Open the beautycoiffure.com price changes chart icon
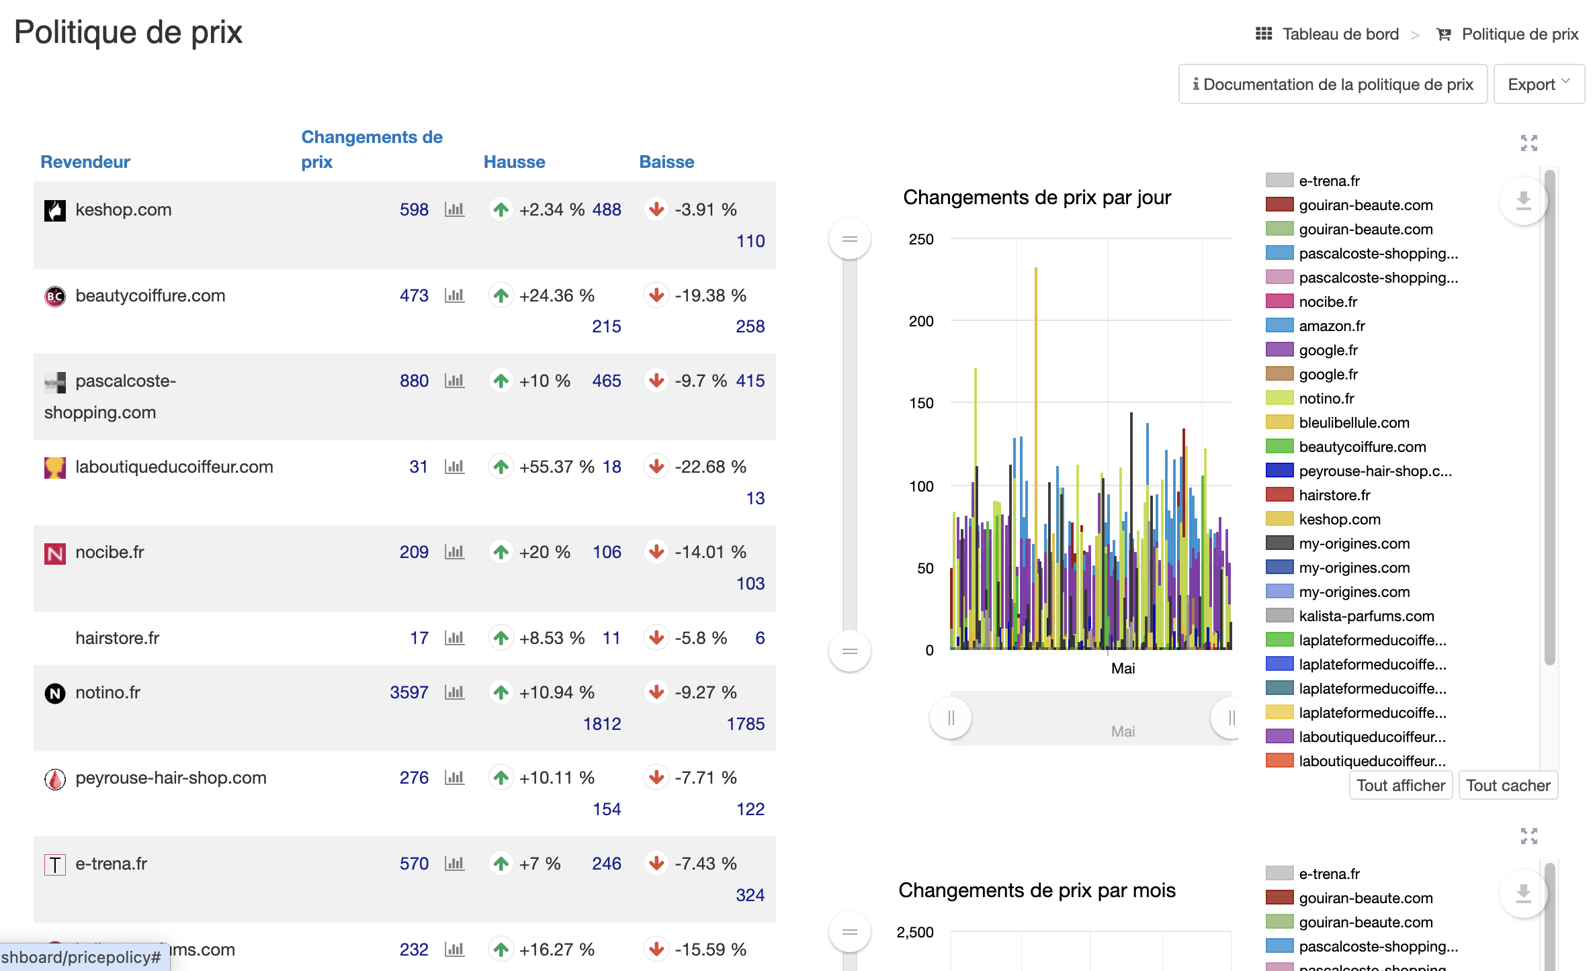Viewport: 1595px width, 971px height. (x=454, y=295)
